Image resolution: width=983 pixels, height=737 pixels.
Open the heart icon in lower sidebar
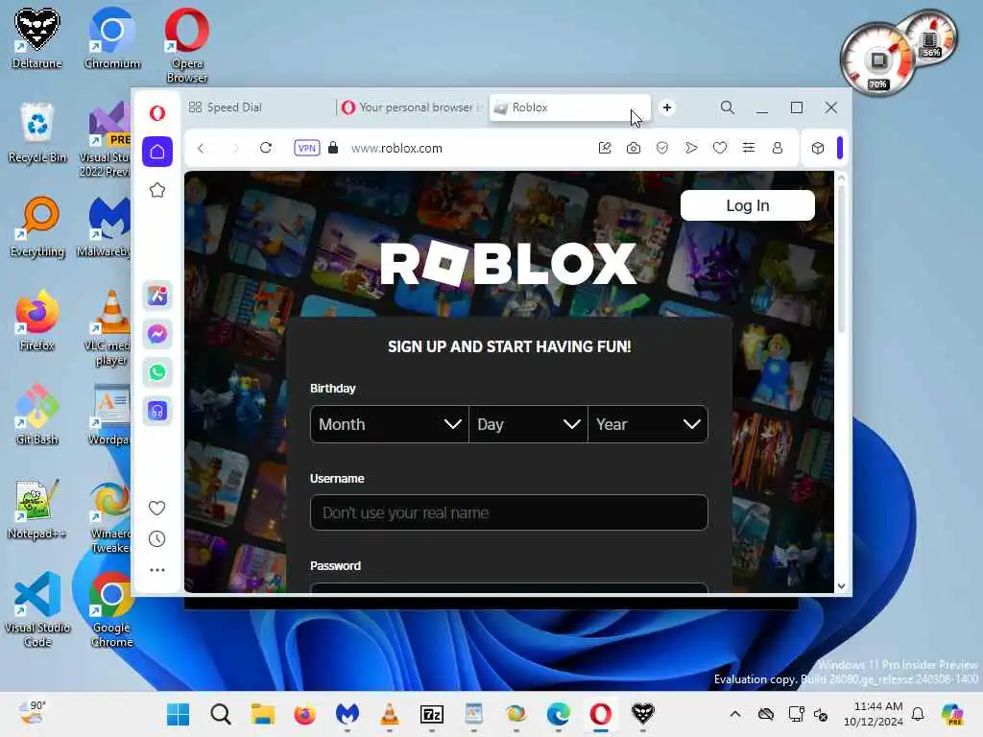[156, 508]
